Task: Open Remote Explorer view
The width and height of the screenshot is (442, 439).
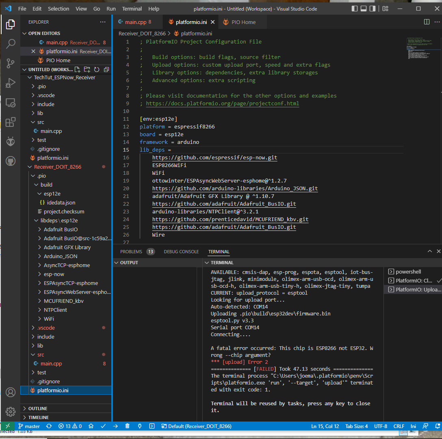Action: pos(11,103)
